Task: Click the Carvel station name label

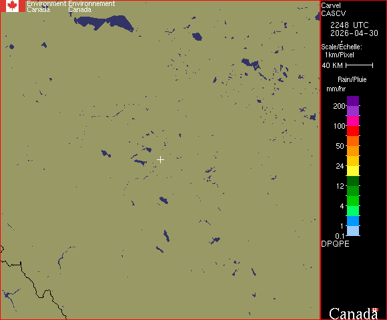Action: 331,5
